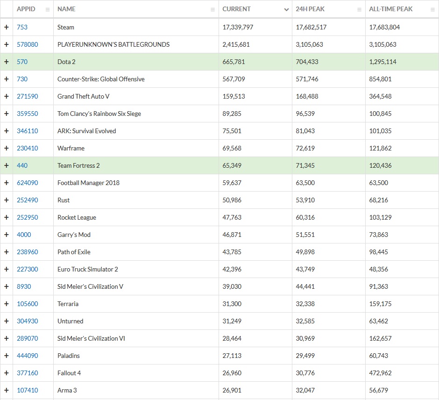The width and height of the screenshot is (439, 400).
Task: Click plus icon beside Terraria
Action: (7, 304)
